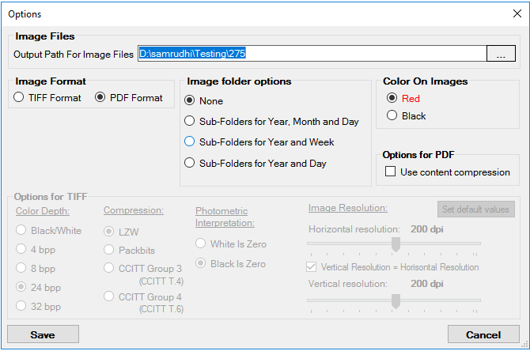The height and width of the screenshot is (351, 530).
Task: Click the browse button for output path
Action: [x=500, y=54]
